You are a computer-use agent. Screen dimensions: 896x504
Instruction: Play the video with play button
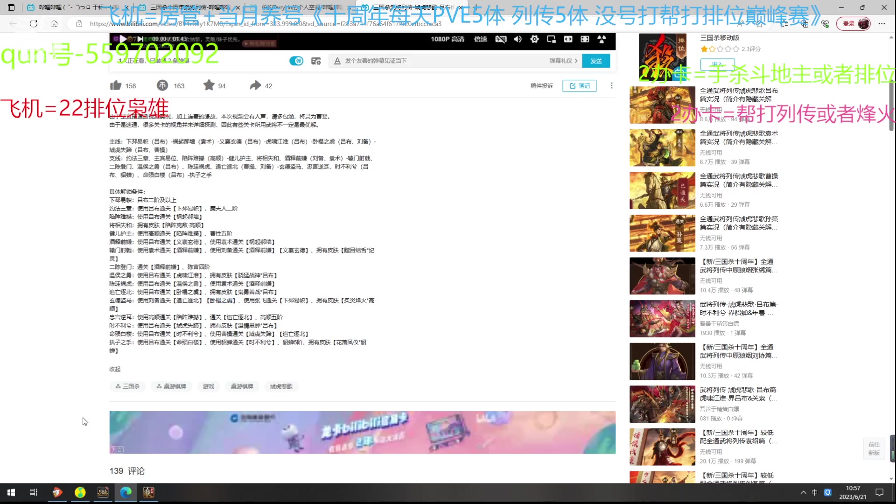coord(123,39)
